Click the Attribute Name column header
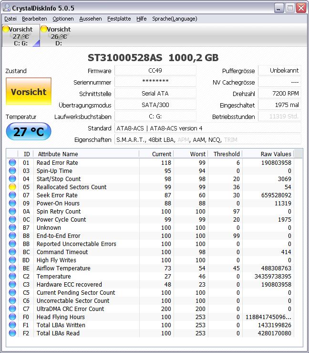Screen dimensions: 309x353 tap(86, 154)
